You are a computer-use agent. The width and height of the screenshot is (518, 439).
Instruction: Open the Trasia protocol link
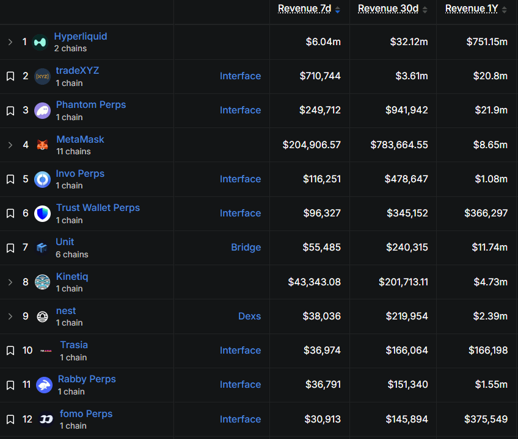74,345
